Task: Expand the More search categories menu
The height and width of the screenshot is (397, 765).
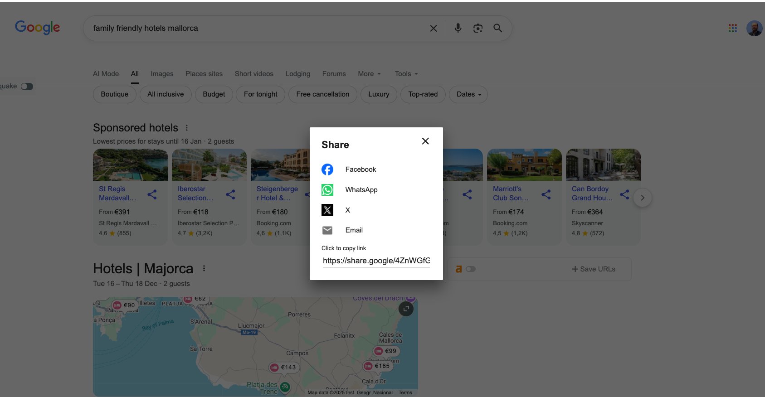Action: click(x=369, y=74)
